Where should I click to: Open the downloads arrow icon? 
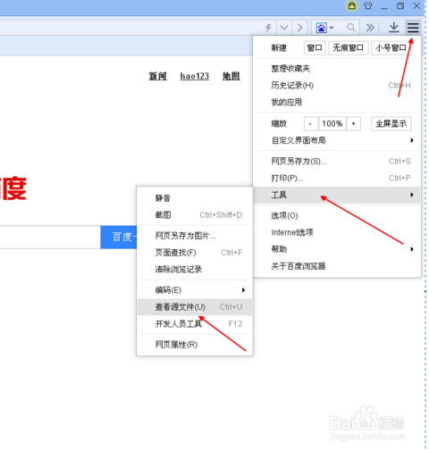pyautogui.click(x=394, y=28)
